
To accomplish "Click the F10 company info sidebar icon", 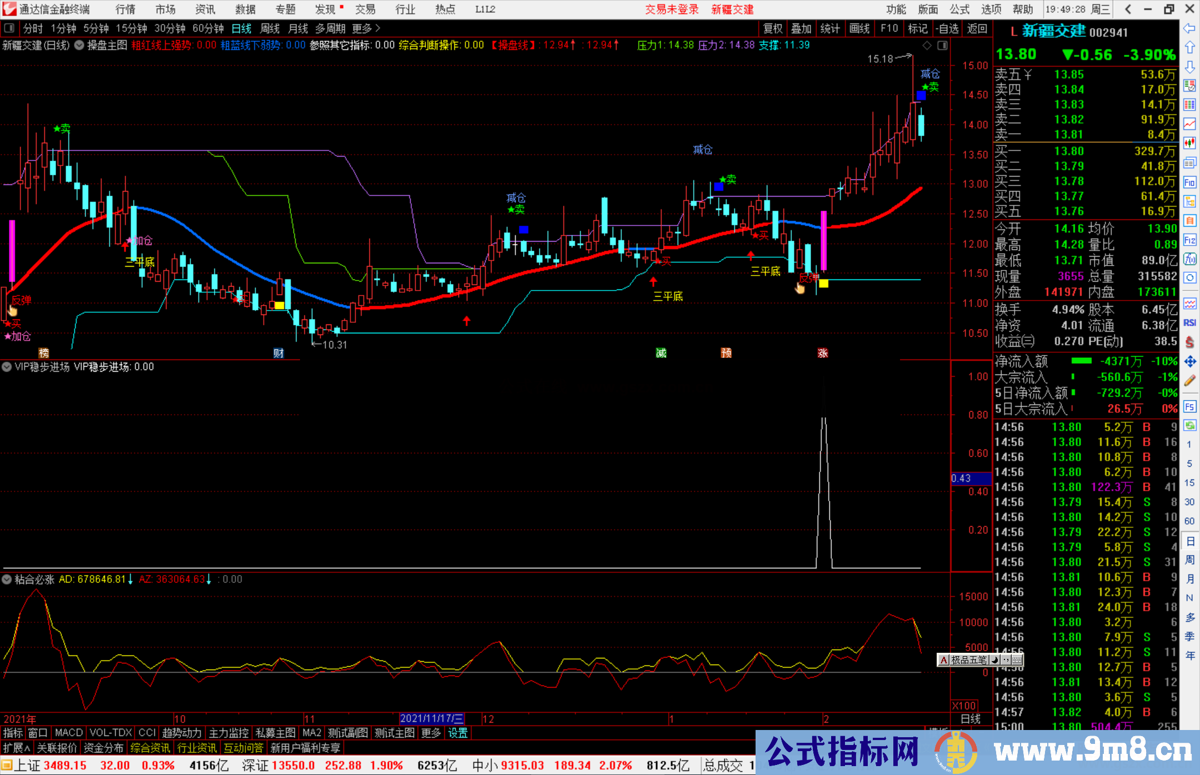I will pyautogui.click(x=1189, y=182).
